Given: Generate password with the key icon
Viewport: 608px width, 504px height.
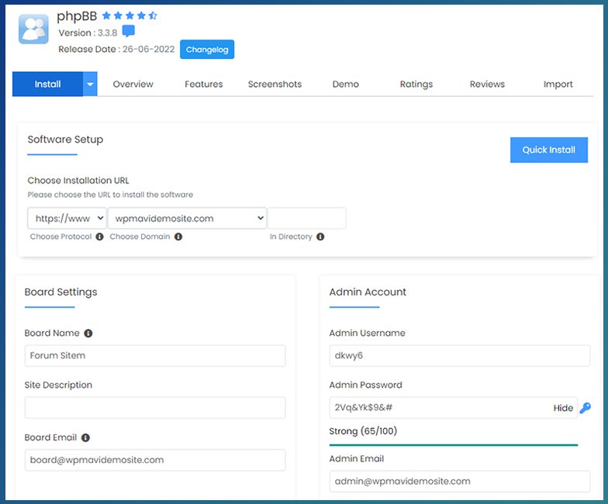Looking at the screenshot, I should (x=585, y=408).
